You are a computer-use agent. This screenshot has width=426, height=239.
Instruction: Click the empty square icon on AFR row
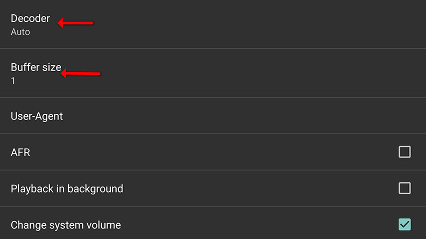click(405, 152)
